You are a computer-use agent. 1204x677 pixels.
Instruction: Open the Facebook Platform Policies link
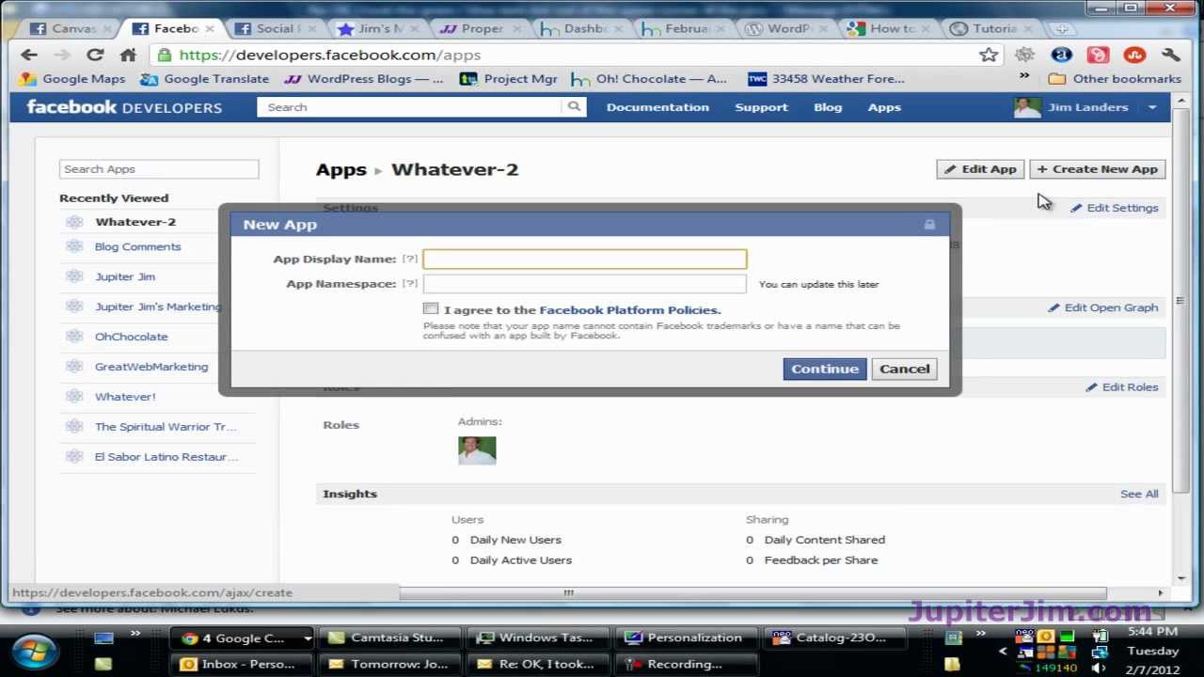tap(629, 309)
